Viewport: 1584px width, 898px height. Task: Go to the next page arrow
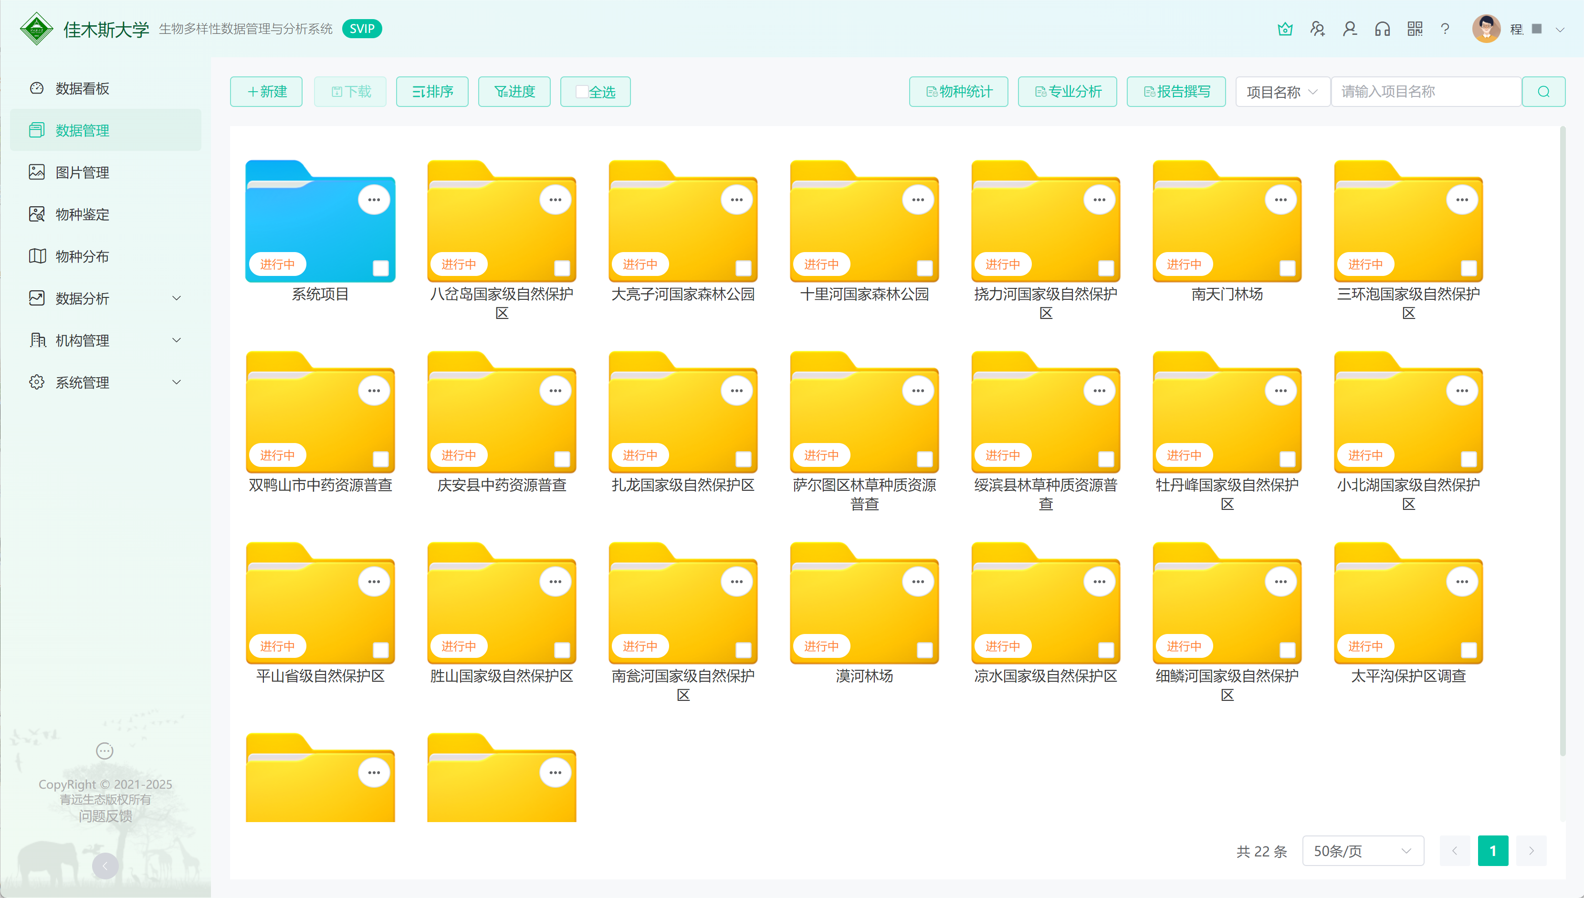[x=1531, y=851]
